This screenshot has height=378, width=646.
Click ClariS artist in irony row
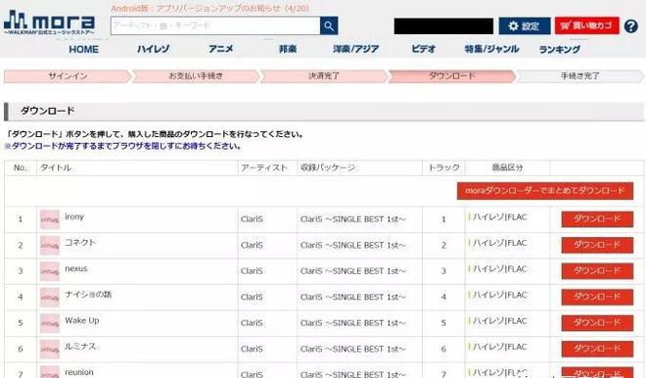pyautogui.click(x=252, y=219)
